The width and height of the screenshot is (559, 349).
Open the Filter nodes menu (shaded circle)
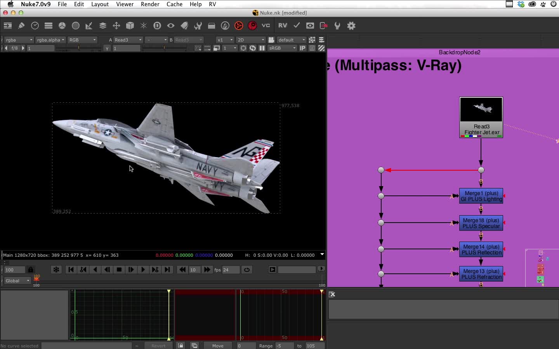pyautogui.click(x=76, y=26)
